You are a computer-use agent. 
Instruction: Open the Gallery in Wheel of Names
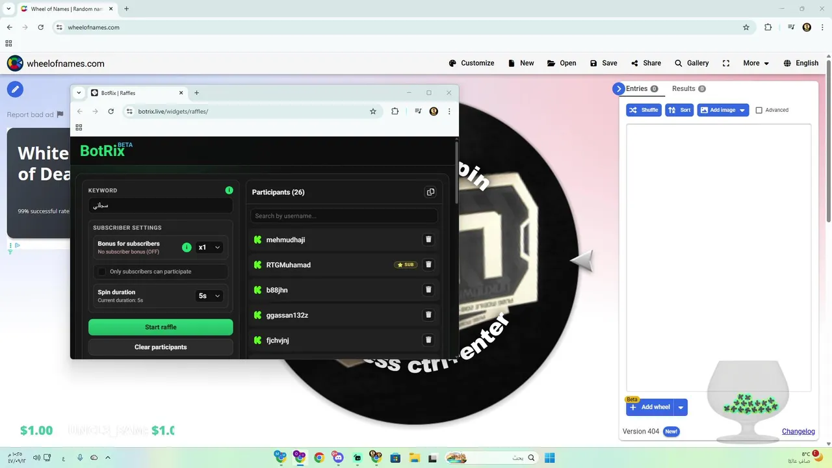(692, 63)
